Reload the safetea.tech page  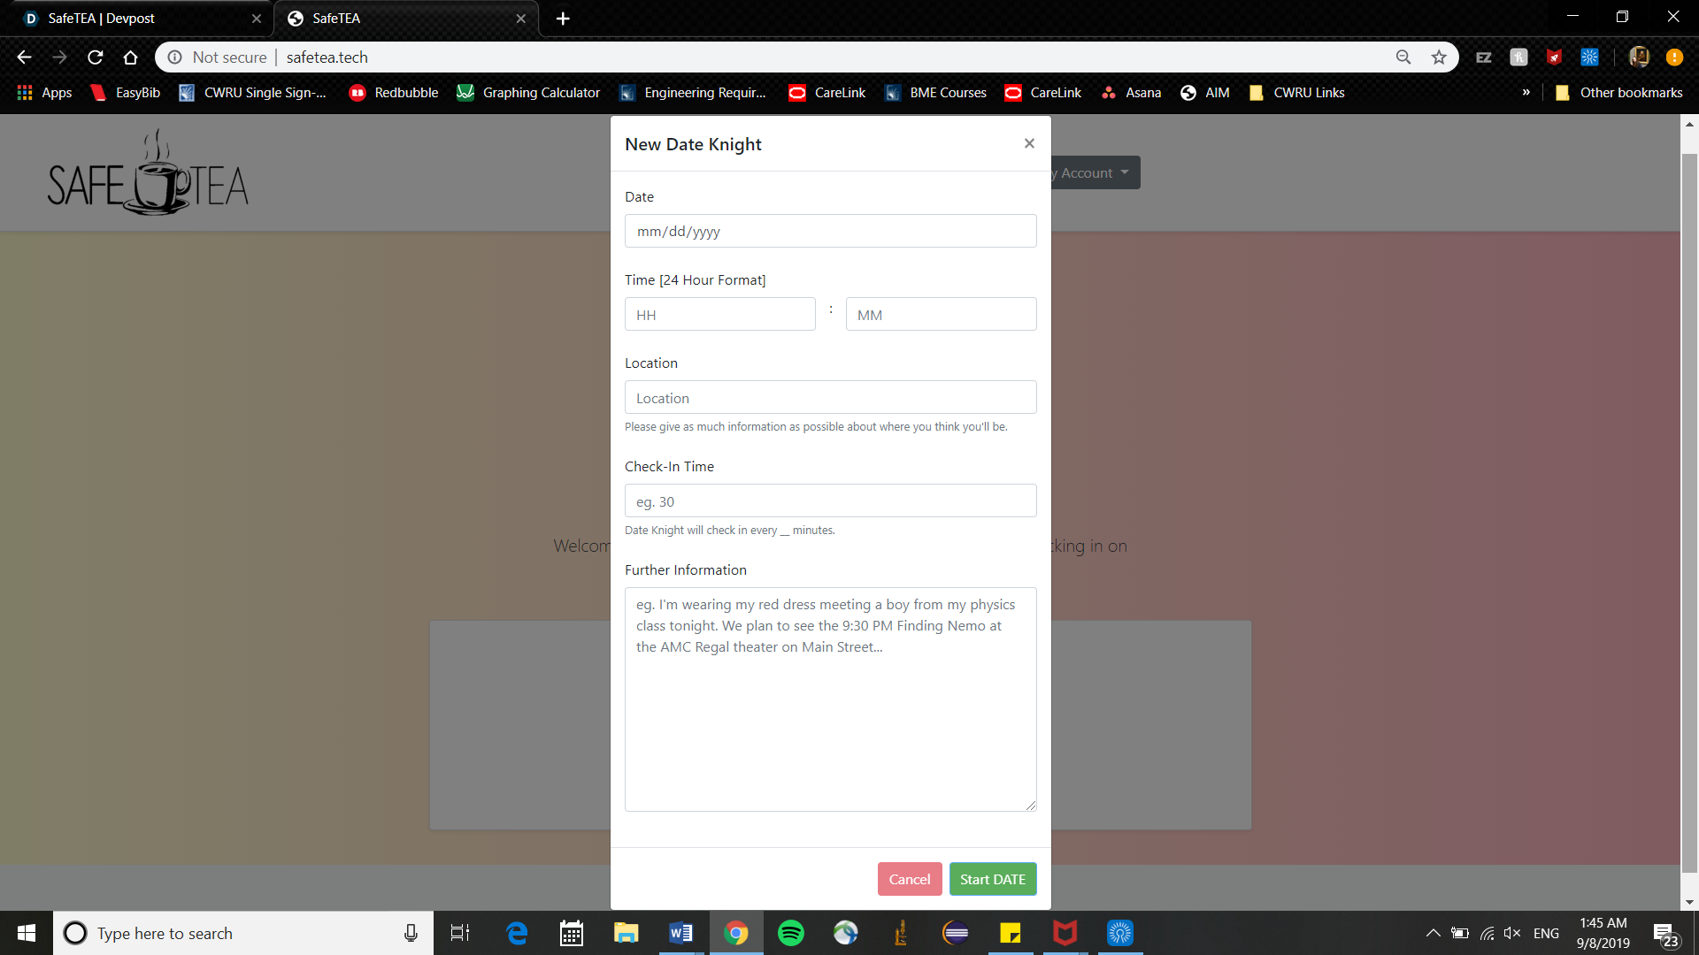(96, 57)
